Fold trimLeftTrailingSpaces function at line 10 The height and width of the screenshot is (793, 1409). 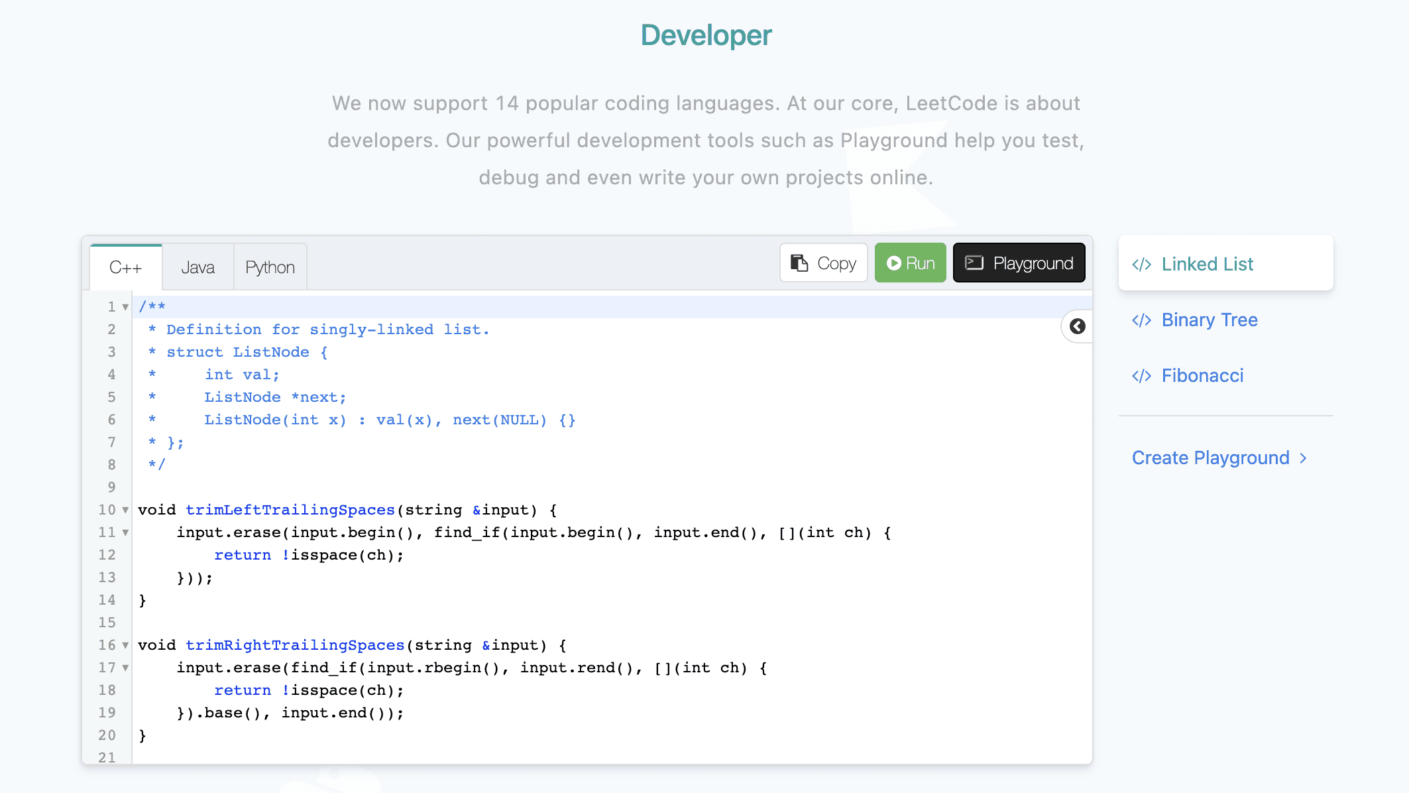(x=125, y=510)
